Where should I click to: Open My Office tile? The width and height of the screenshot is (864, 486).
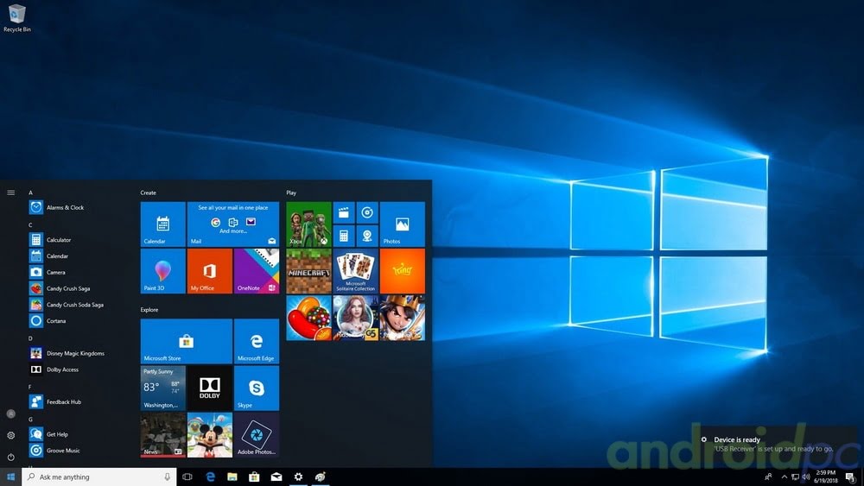(x=209, y=271)
